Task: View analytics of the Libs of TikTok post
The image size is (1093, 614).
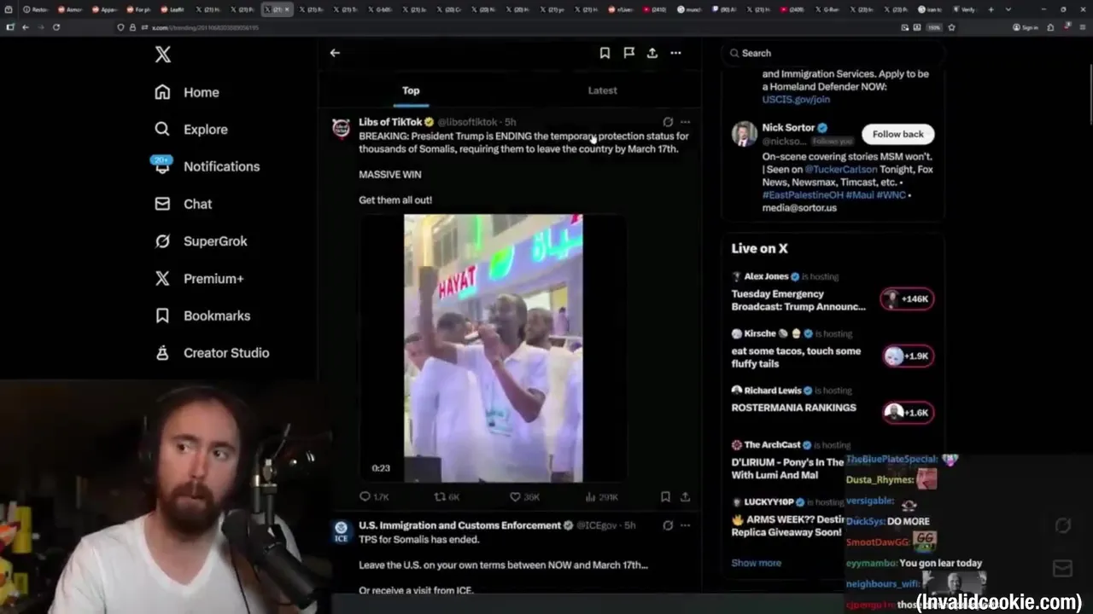Action: click(x=601, y=496)
